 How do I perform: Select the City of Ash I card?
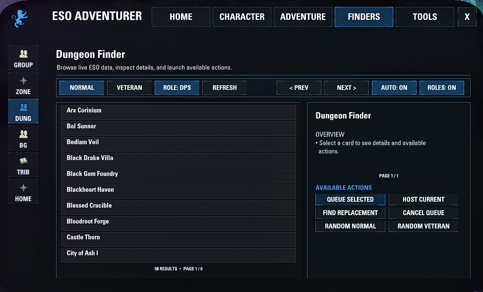[x=179, y=255]
